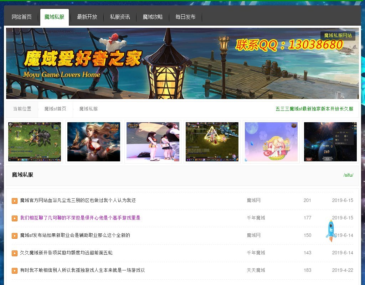Click the date 2019-4-22
Viewport: 365px width, 285px height.
click(x=343, y=270)
